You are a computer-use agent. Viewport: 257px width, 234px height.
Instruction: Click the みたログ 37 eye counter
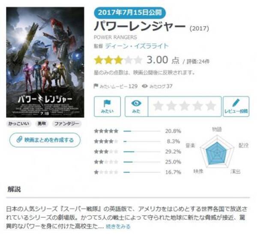157,86
